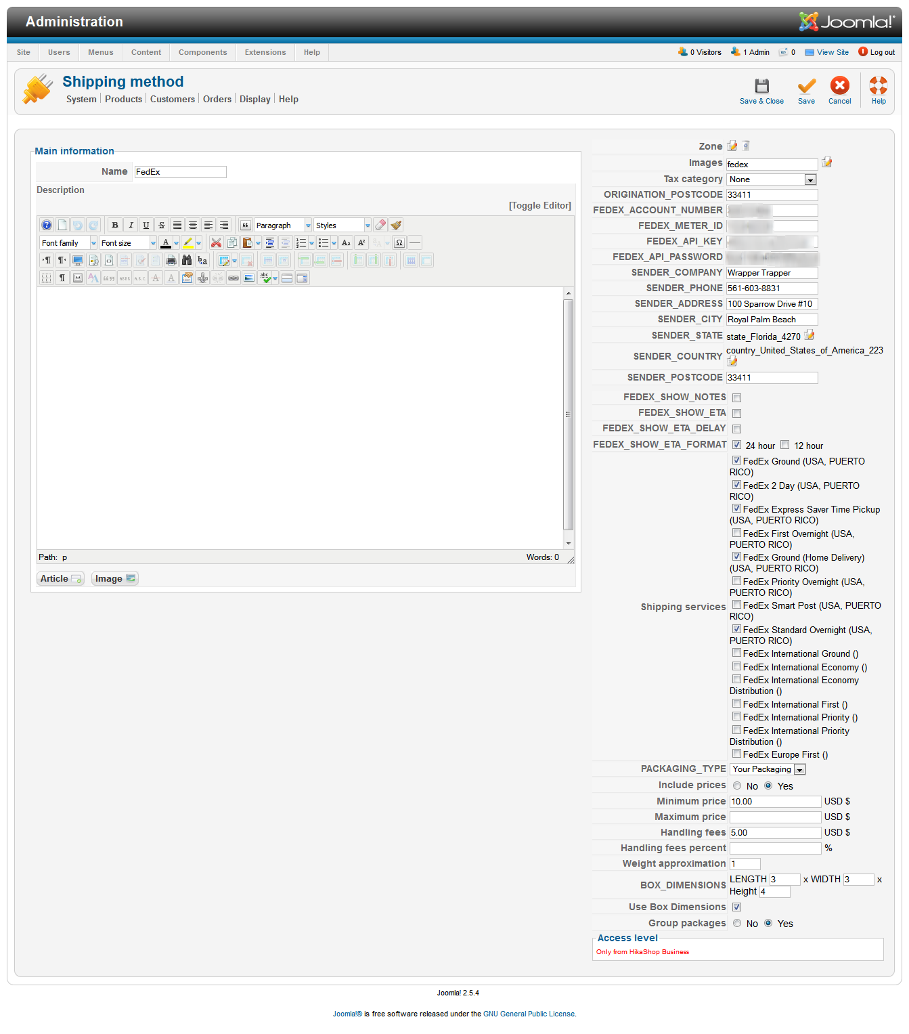909x1034 pixels.
Task: Click the chain Insert Link icon
Action: click(234, 278)
